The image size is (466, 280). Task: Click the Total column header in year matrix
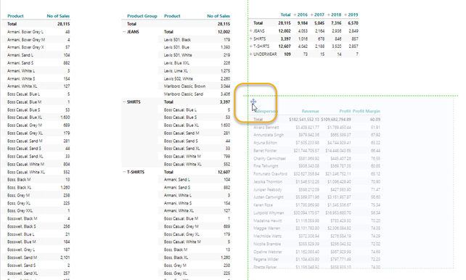285,15
